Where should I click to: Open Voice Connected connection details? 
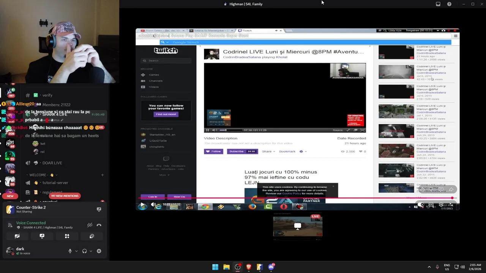click(x=31, y=223)
